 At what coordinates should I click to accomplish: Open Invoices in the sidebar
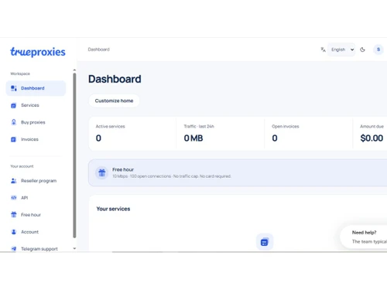36,139
